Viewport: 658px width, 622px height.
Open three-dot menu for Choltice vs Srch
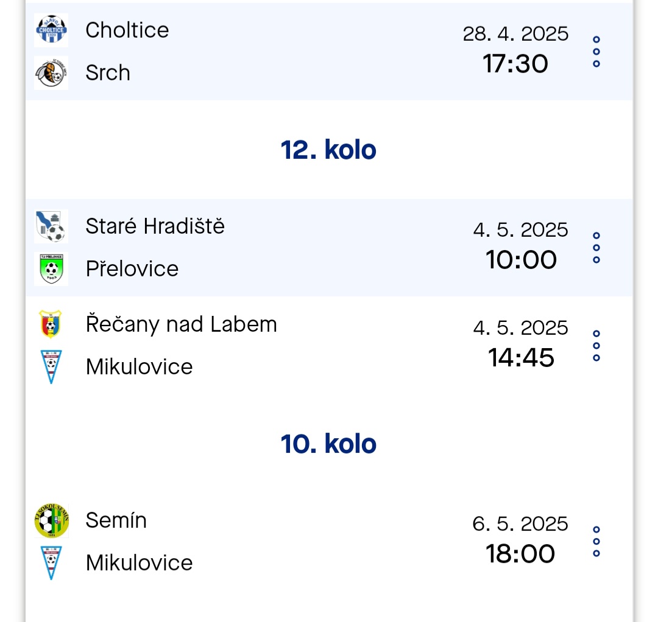tap(596, 51)
